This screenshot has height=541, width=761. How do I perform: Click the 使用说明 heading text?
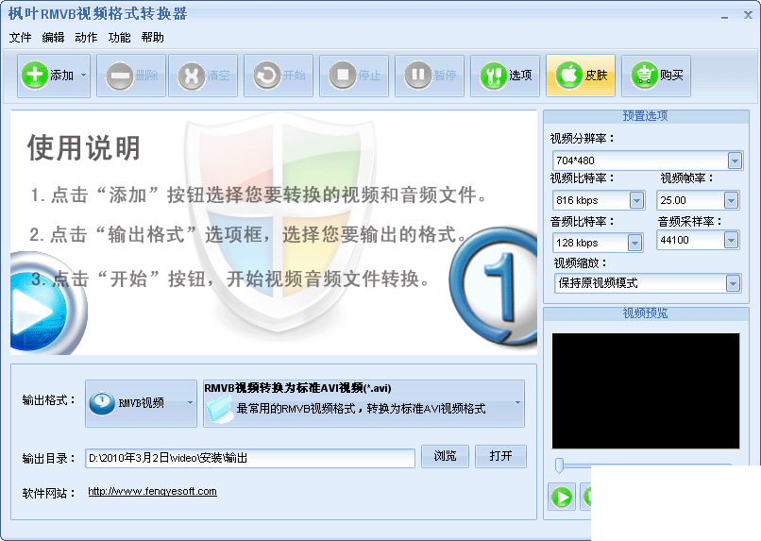tap(84, 148)
